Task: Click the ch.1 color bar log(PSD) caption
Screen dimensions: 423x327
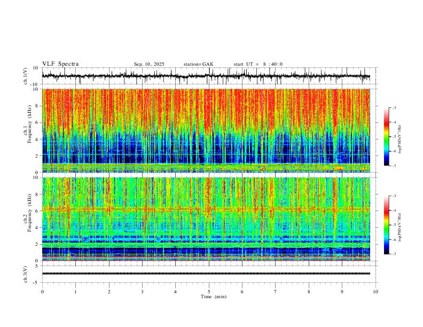Action: click(400, 139)
